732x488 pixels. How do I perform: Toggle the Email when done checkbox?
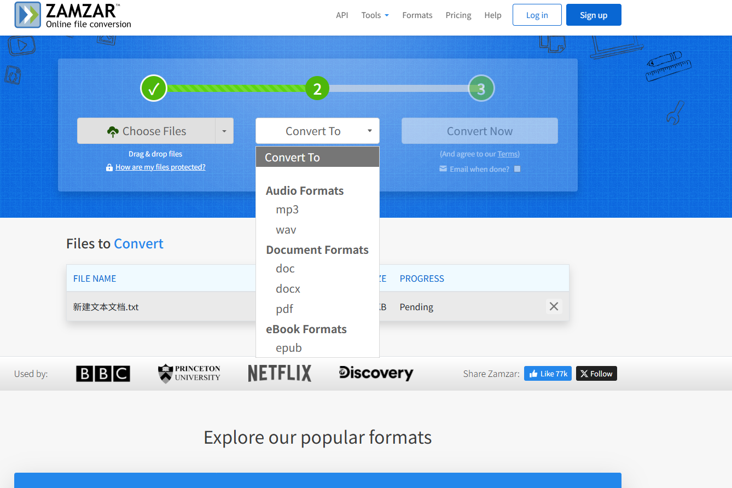click(517, 169)
